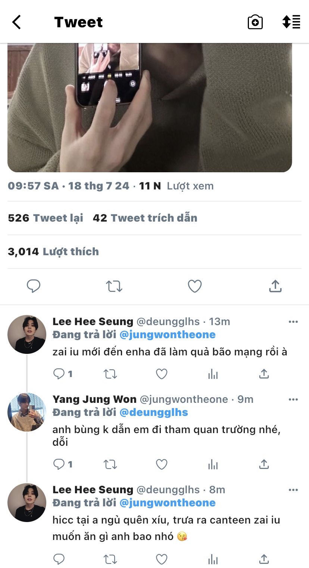View analytics of Yang Jung Won's reply
The image size is (309, 568).
click(x=213, y=464)
